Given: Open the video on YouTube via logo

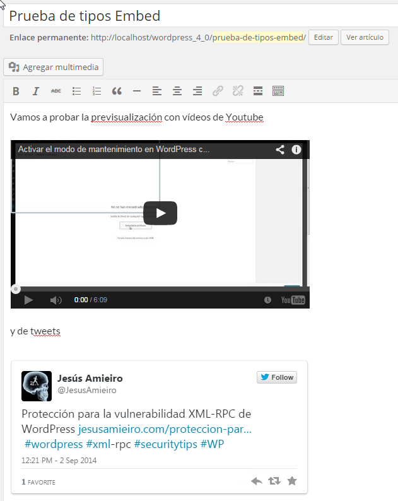Looking at the screenshot, I should coord(293,300).
